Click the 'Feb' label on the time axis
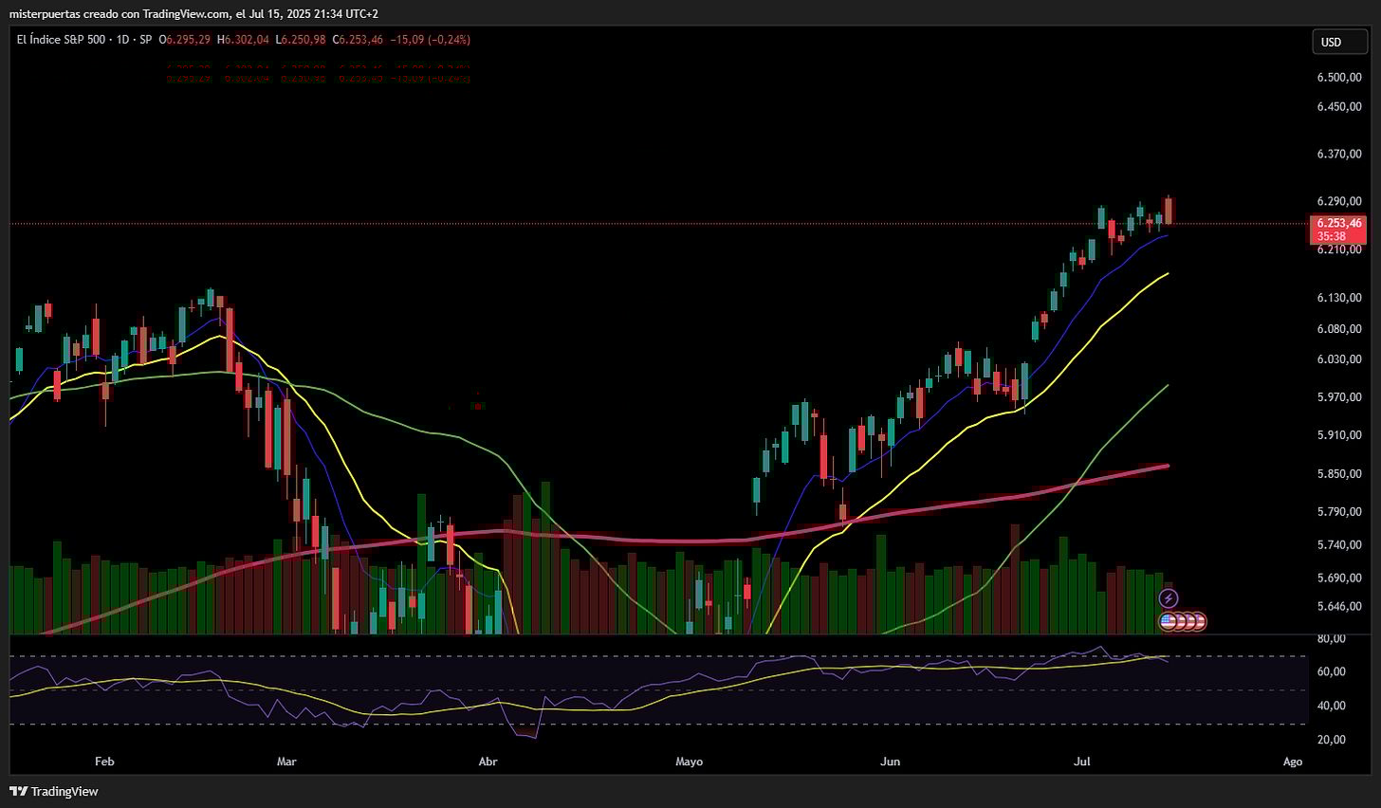The height and width of the screenshot is (808, 1381). 104,762
